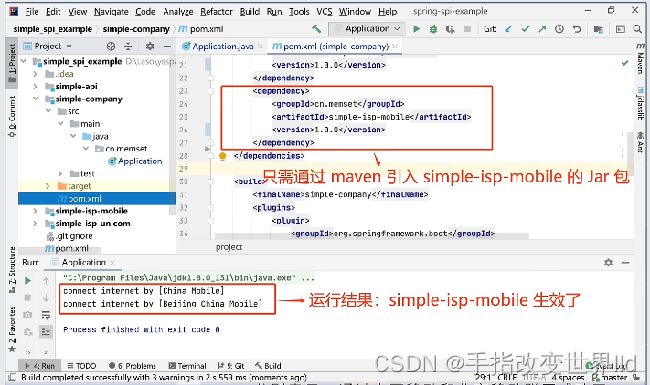Down the stack trace arrow in Run panel
This screenshot has height=385, width=650.
(46, 297)
